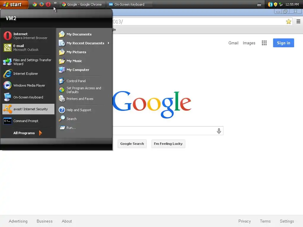The image size is (303, 227).
Task: Open Search from Start menu
Action: pos(84,119)
